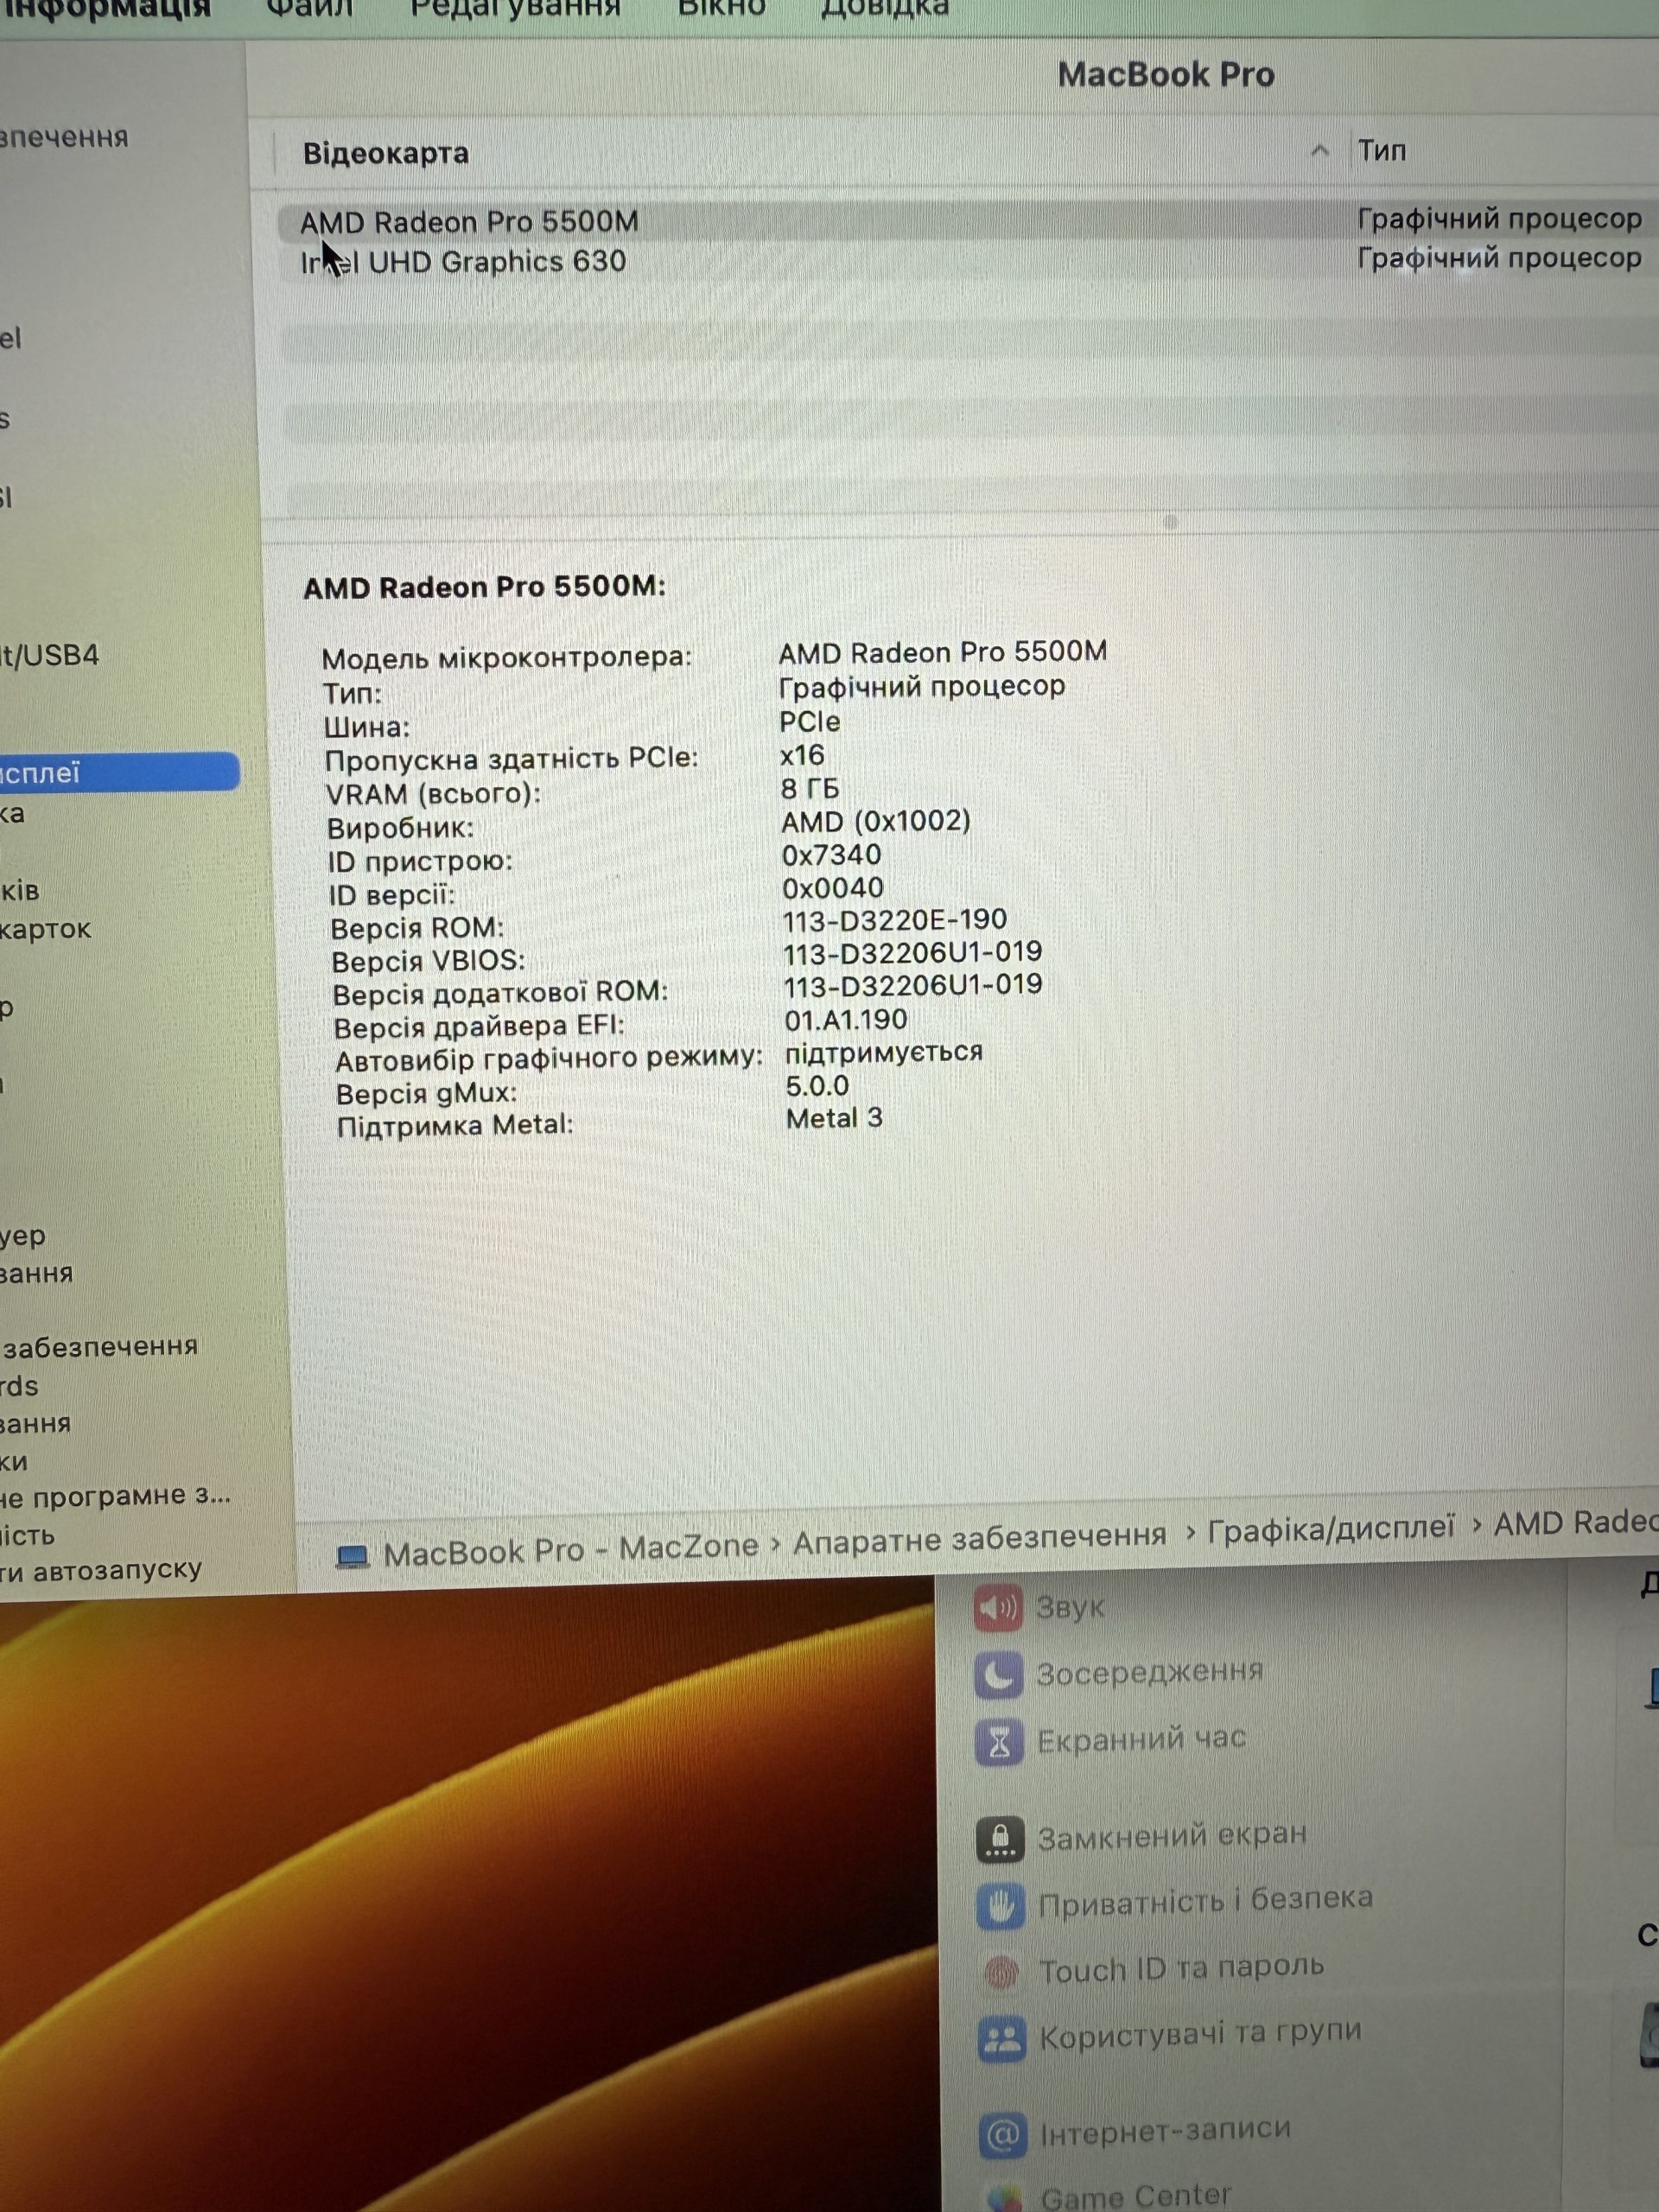Open Звук icon in System Settings
1659x2212 pixels.
[998, 1608]
